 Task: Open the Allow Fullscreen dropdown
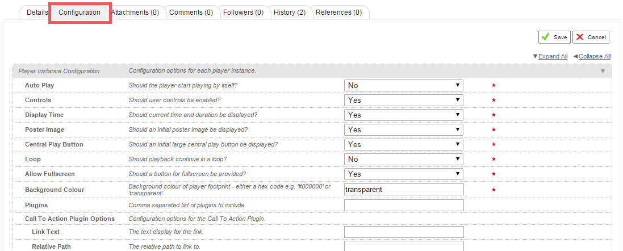pyautogui.click(x=404, y=174)
